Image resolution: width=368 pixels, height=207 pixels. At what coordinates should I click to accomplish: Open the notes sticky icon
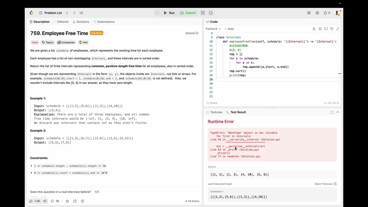[211, 13]
